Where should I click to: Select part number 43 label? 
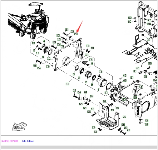point(86,55)
